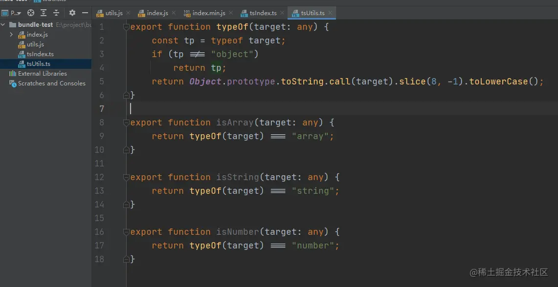Switch to the utils.js tab

(114, 13)
